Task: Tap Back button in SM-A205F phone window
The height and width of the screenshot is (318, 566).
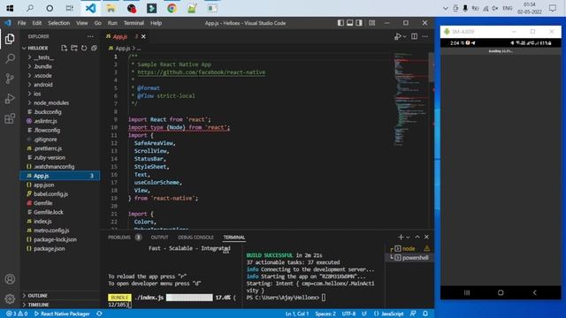Action: click(x=534, y=292)
